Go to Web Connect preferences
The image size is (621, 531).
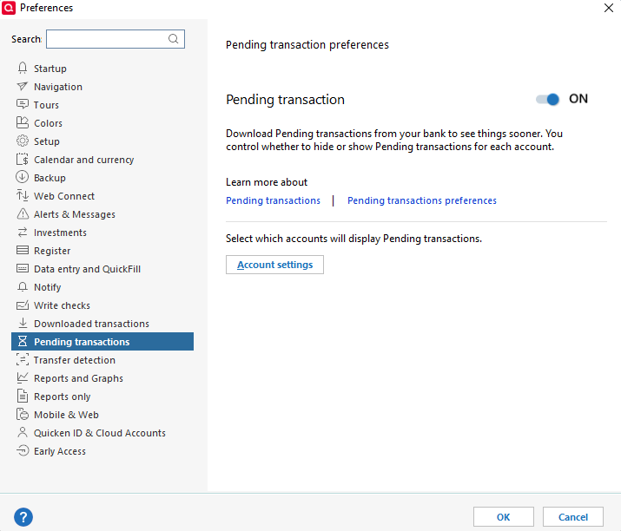coord(64,196)
